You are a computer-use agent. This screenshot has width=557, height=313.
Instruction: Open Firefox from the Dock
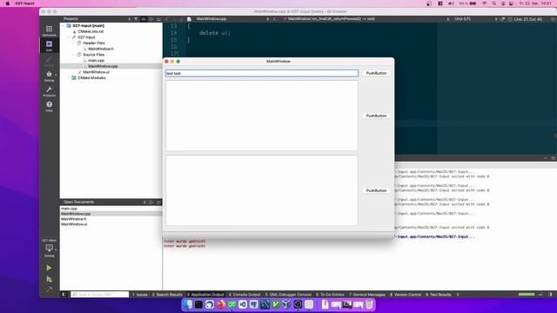[x=220, y=304]
